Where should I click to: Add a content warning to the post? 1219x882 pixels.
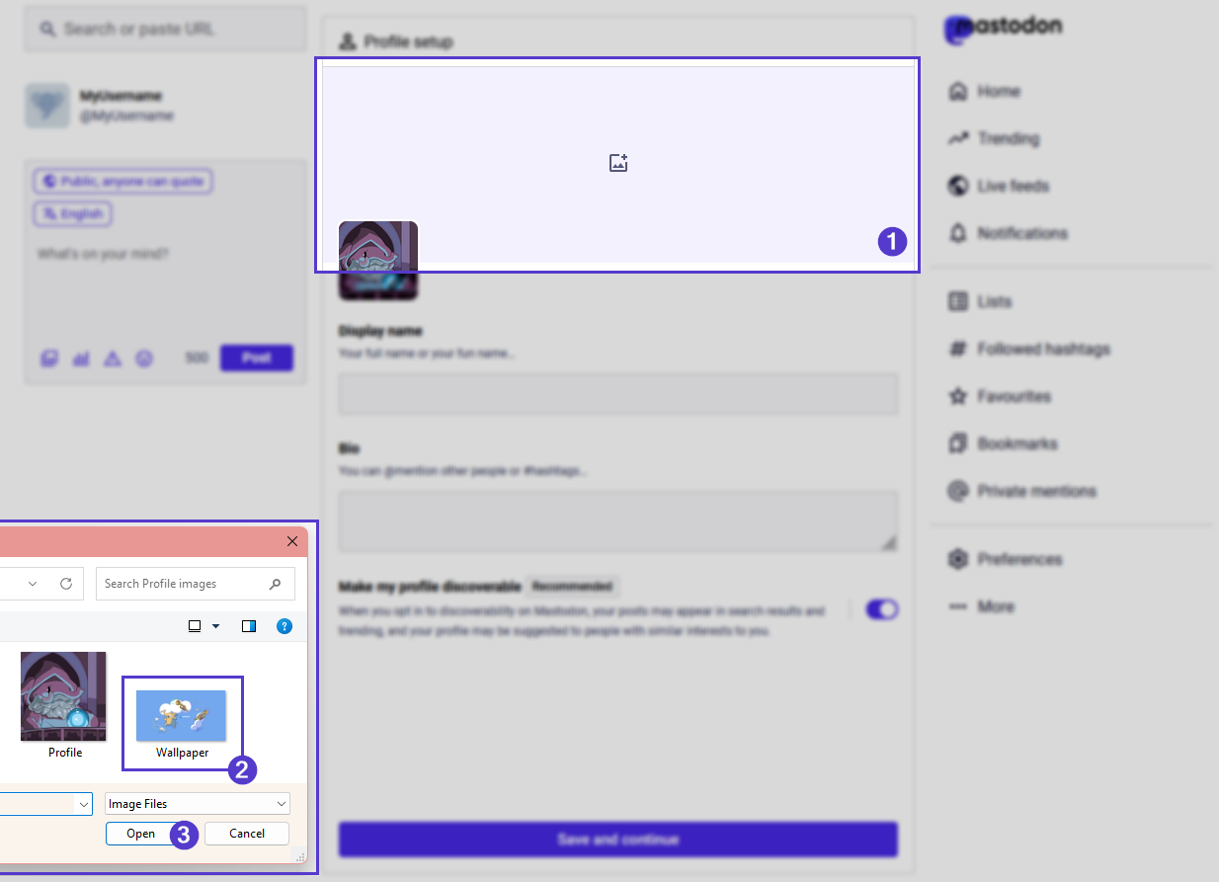(112, 359)
